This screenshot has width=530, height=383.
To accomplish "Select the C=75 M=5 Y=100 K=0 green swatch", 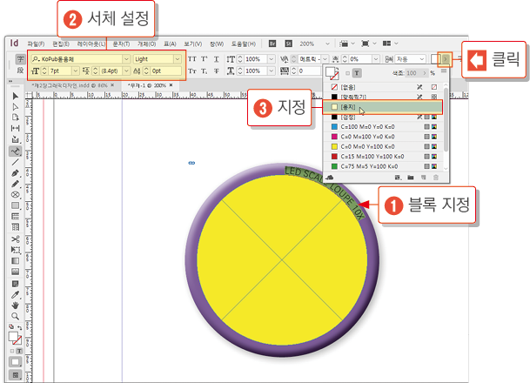I will 383,166.
